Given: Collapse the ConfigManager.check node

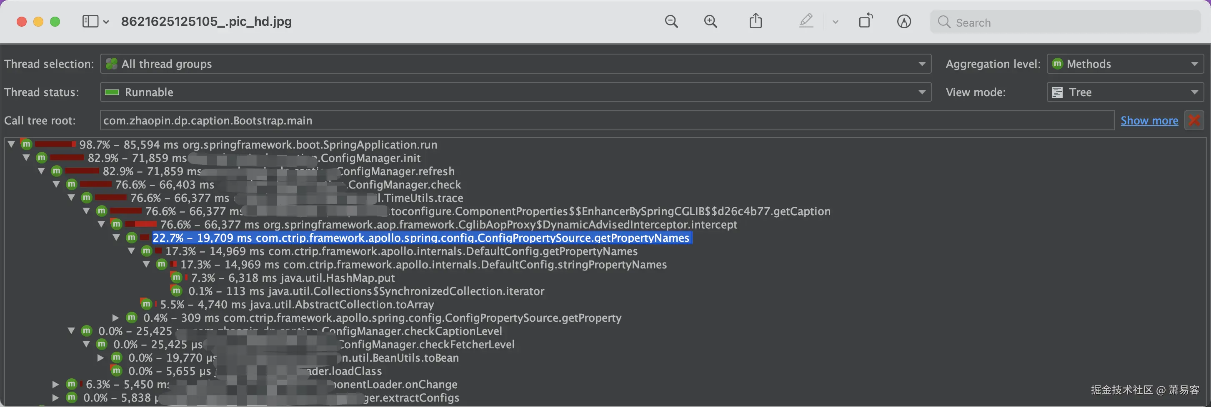Looking at the screenshot, I should tap(56, 184).
